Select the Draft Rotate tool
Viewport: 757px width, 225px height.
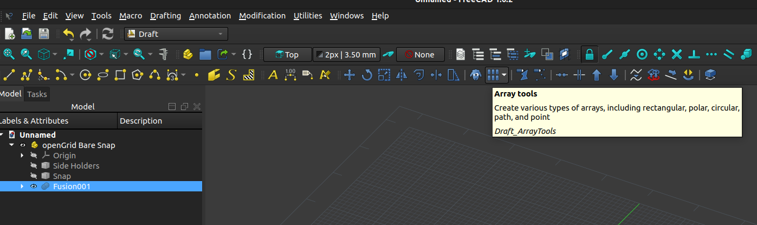[x=367, y=75]
